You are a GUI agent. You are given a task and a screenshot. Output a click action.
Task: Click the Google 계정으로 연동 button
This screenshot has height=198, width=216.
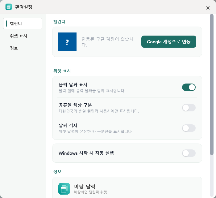168,41
